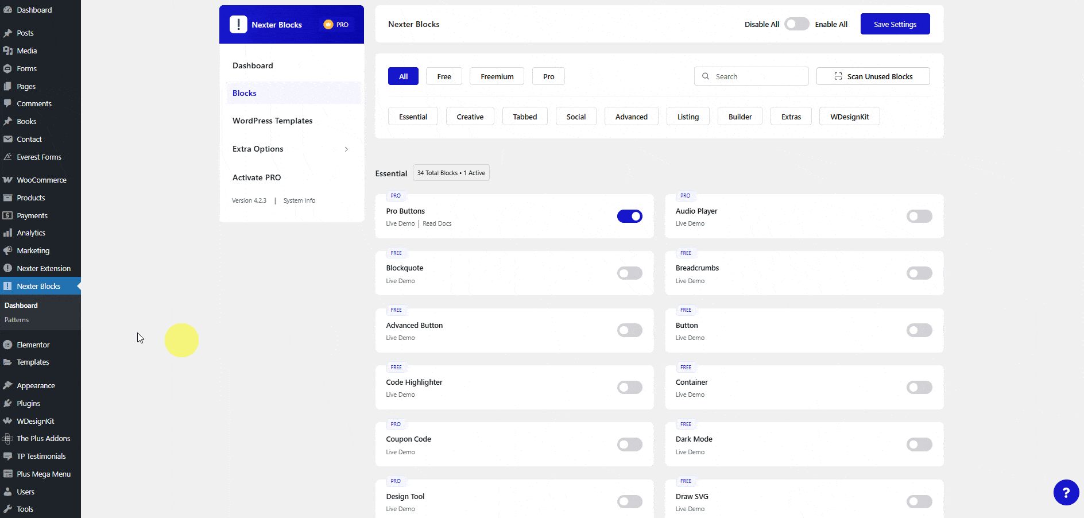Click the Plugins sidebar icon
The height and width of the screenshot is (518, 1084).
coord(8,403)
